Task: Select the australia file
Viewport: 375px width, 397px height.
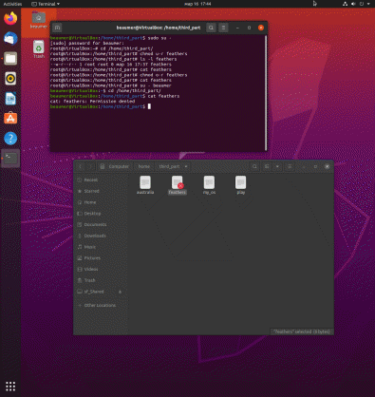Action: pyautogui.click(x=145, y=185)
